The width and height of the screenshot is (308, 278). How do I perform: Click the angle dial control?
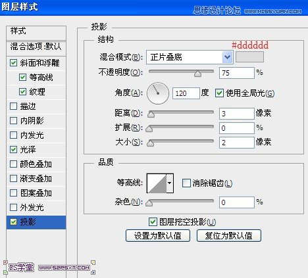click(x=158, y=93)
